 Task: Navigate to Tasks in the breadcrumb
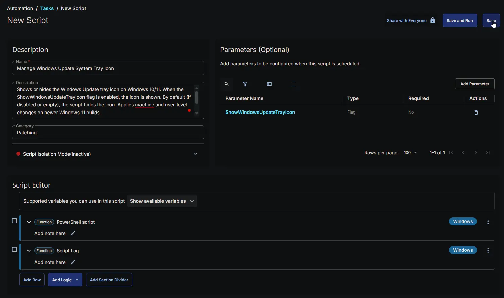coord(47,8)
